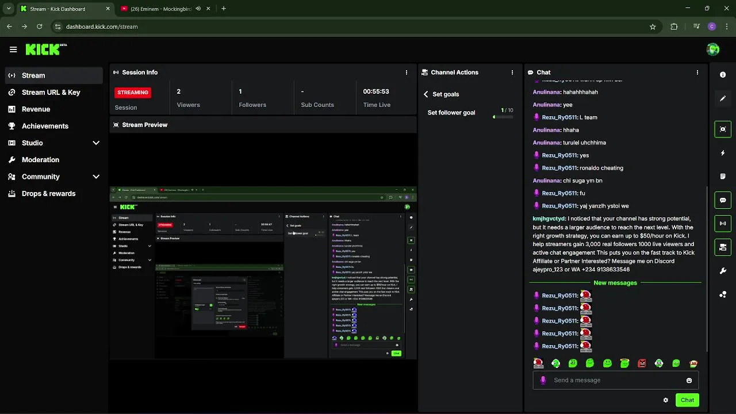Click the wrench icon in the right widget bar
Image resolution: width=736 pixels, height=414 pixels.
[723, 271]
